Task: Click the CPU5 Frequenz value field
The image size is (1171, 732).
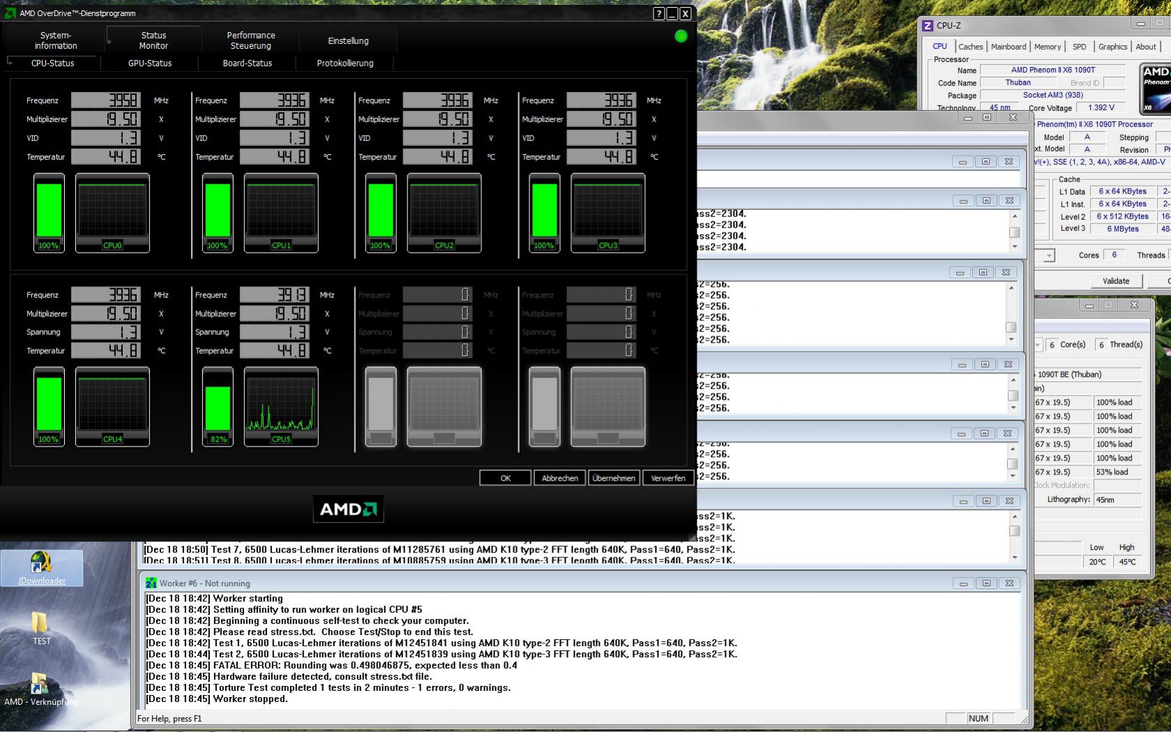Action: click(275, 295)
